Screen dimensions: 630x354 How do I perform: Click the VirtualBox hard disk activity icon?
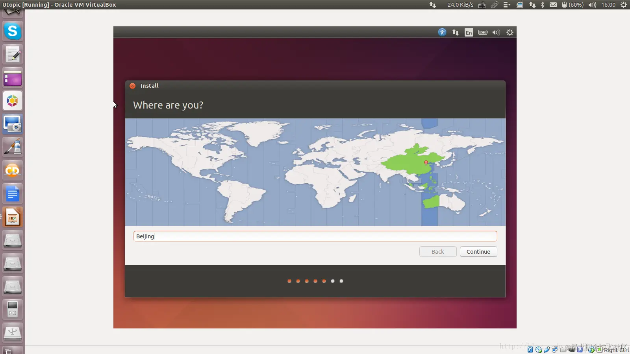tap(530, 349)
